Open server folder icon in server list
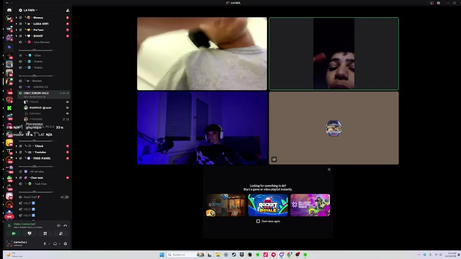Viewport: 461px width, 259px height. click(9, 47)
